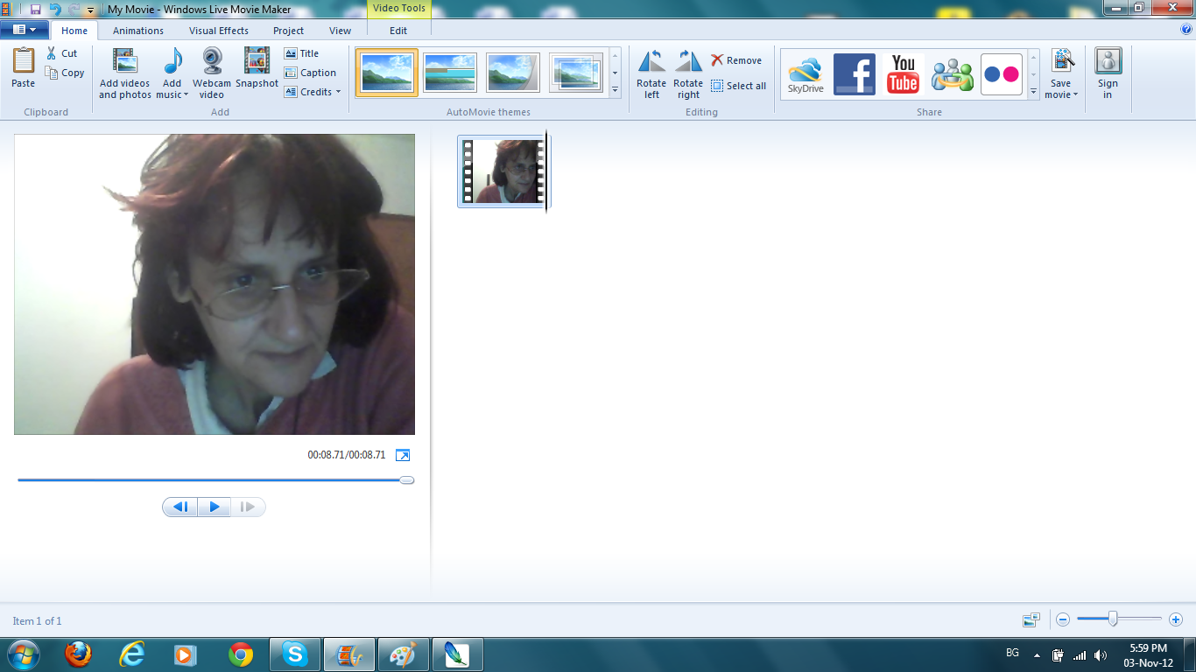This screenshot has height=672, width=1196.
Task: Remove the selected clip
Action: (736, 60)
